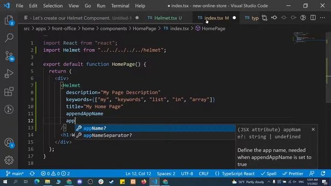
Task: Expand the home breadcrumb
Action: (x=88, y=28)
